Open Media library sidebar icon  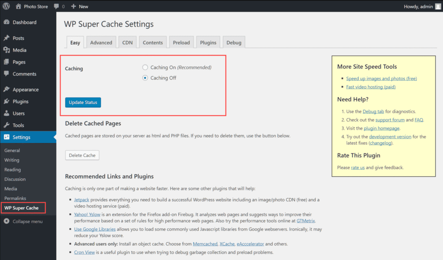6,50
